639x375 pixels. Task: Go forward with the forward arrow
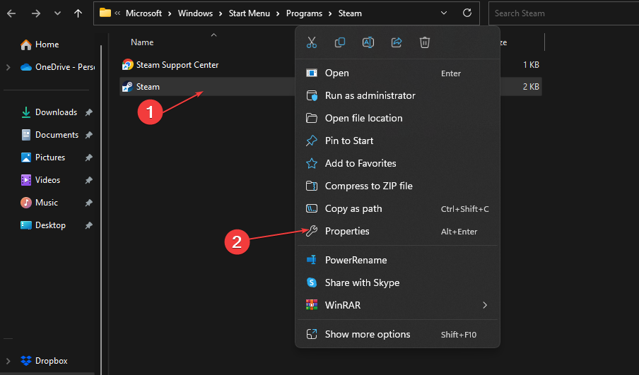coord(36,13)
